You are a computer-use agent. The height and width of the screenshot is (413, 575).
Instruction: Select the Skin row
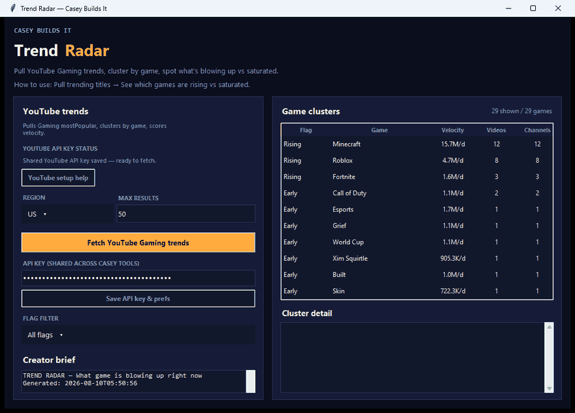pyautogui.click(x=417, y=291)
